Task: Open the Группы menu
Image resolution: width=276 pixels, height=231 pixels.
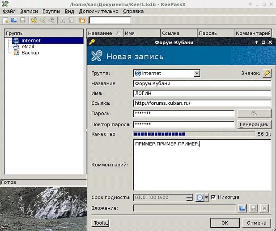Action: [x=51, y=12]
